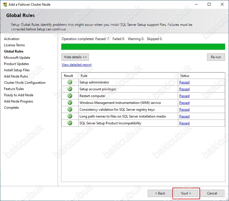229x201 pixels.
Task: Click Consistency validation for SQL Server registry keys
Action: click(x=117, y=110)
